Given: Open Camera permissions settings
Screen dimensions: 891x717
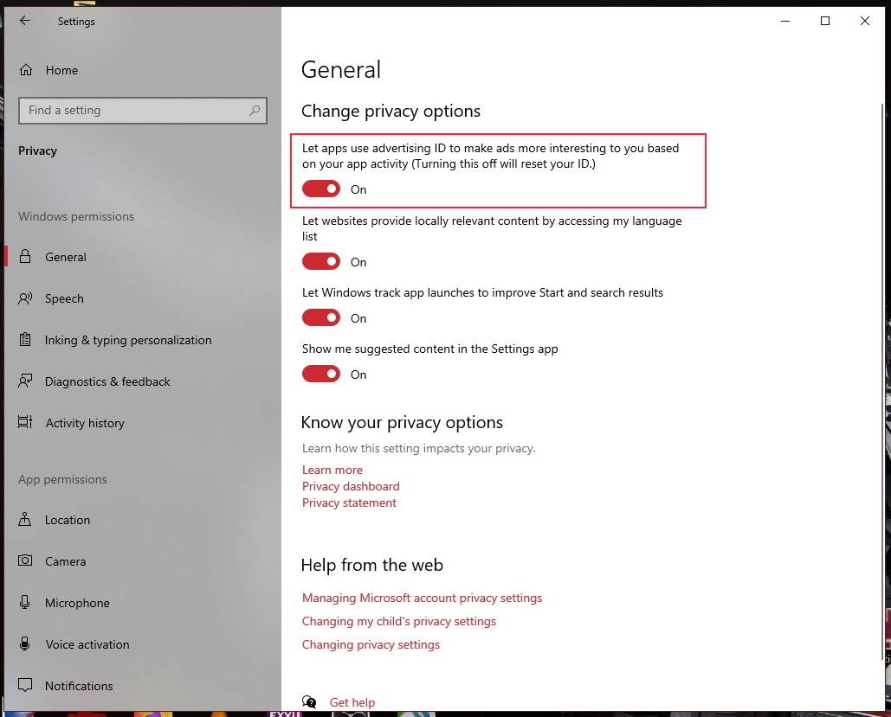Looking at the screenshot, I should (x=66, y=561).
